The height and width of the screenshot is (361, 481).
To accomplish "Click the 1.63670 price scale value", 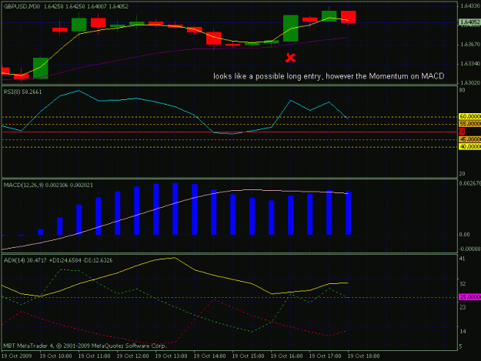I will click(x=470, y=45).
